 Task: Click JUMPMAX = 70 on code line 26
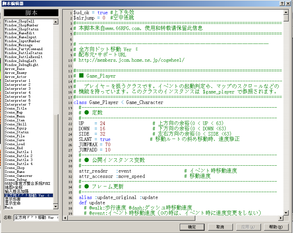(95, 145)
